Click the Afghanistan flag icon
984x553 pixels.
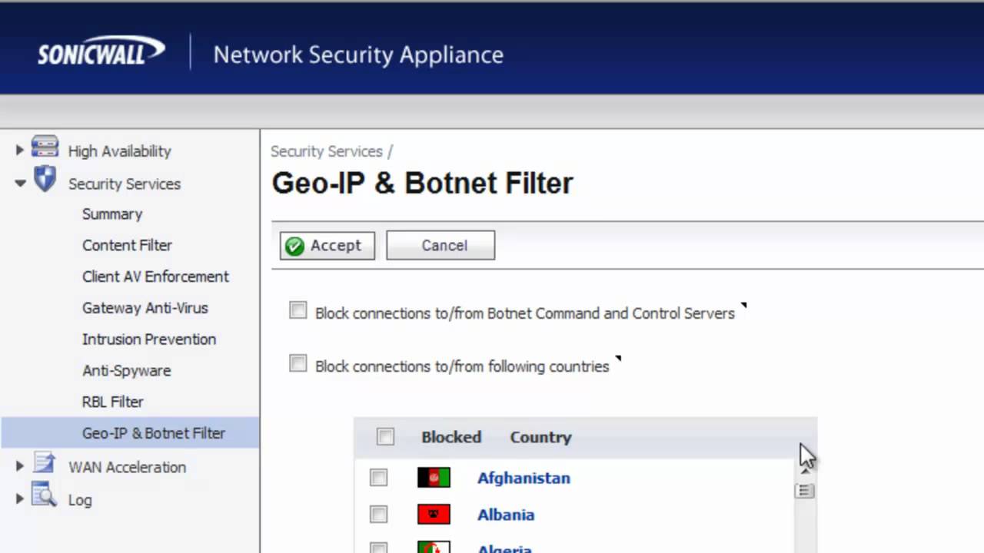[434, 478]
